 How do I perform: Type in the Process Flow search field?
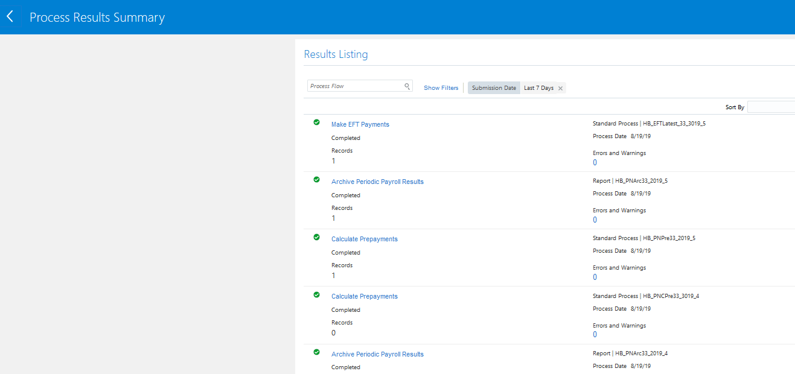pos(355,86)
